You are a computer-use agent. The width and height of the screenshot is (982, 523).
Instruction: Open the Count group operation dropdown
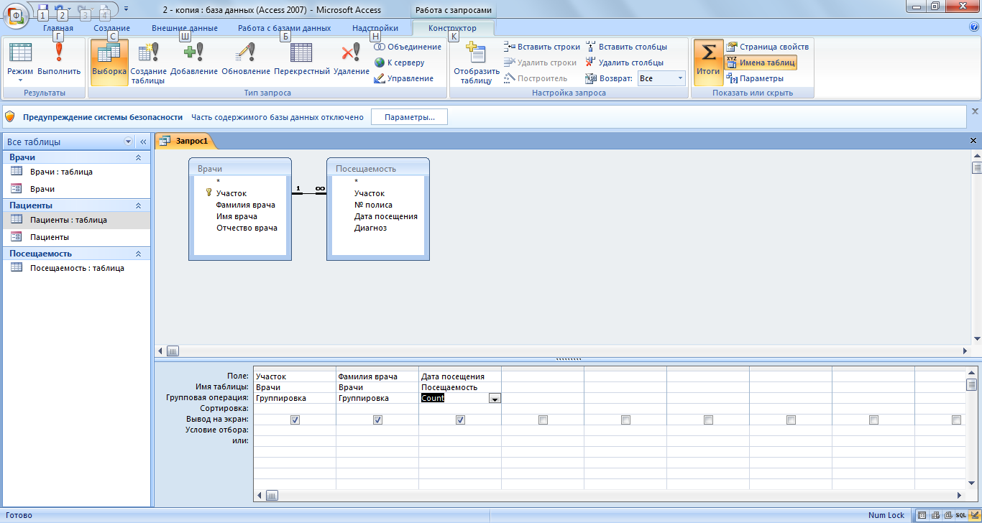[495, 398]
